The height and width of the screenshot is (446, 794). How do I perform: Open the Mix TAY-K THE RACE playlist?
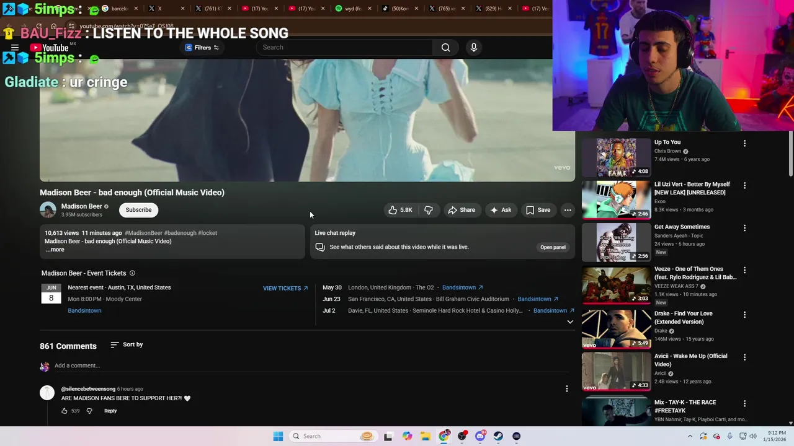pos(616,412)
